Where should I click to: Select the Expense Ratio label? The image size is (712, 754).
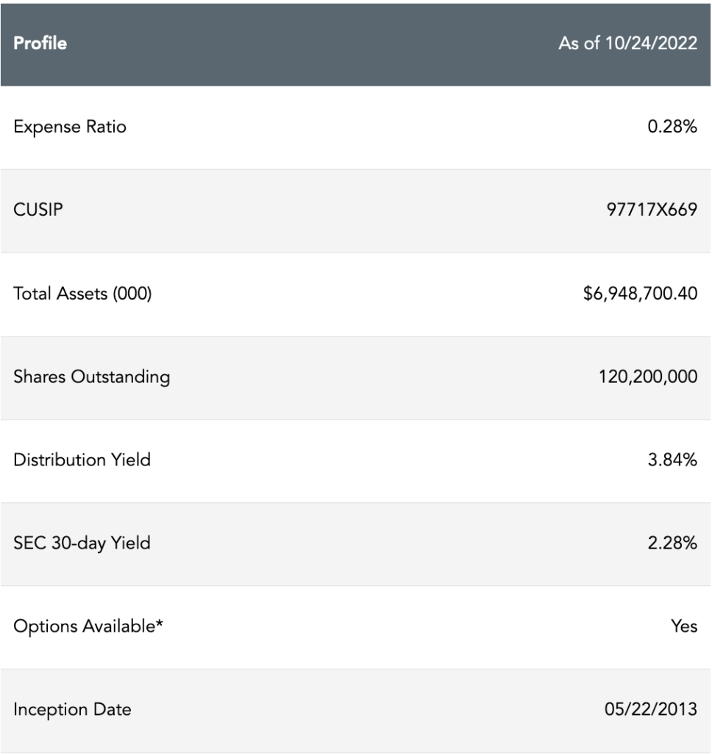click(70, 127)
